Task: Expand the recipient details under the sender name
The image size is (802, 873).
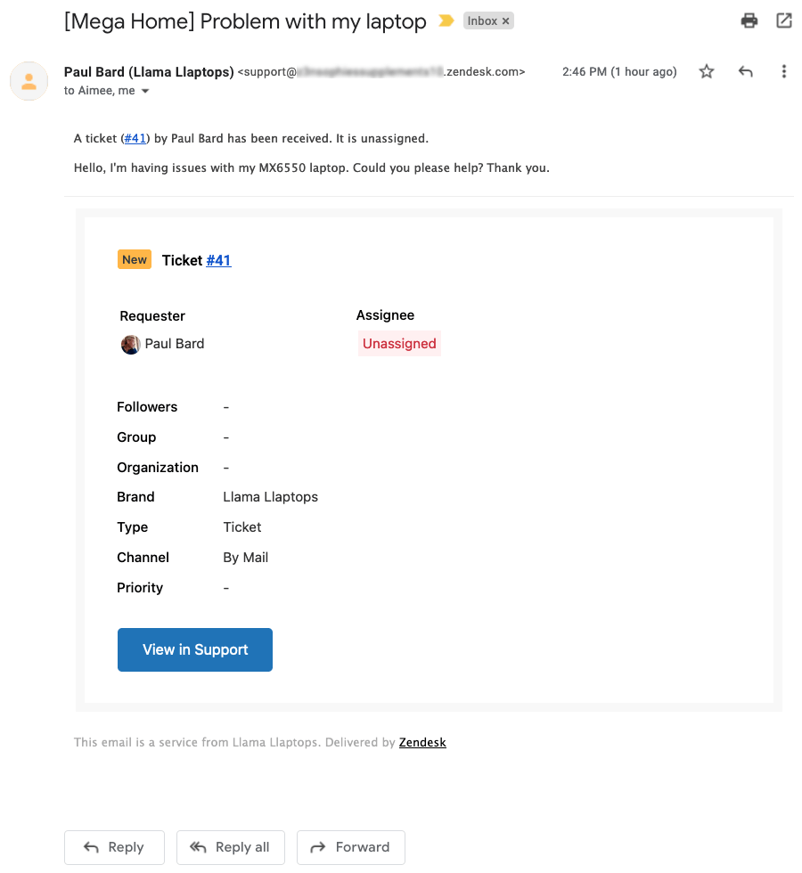Action: coord(145,90)
